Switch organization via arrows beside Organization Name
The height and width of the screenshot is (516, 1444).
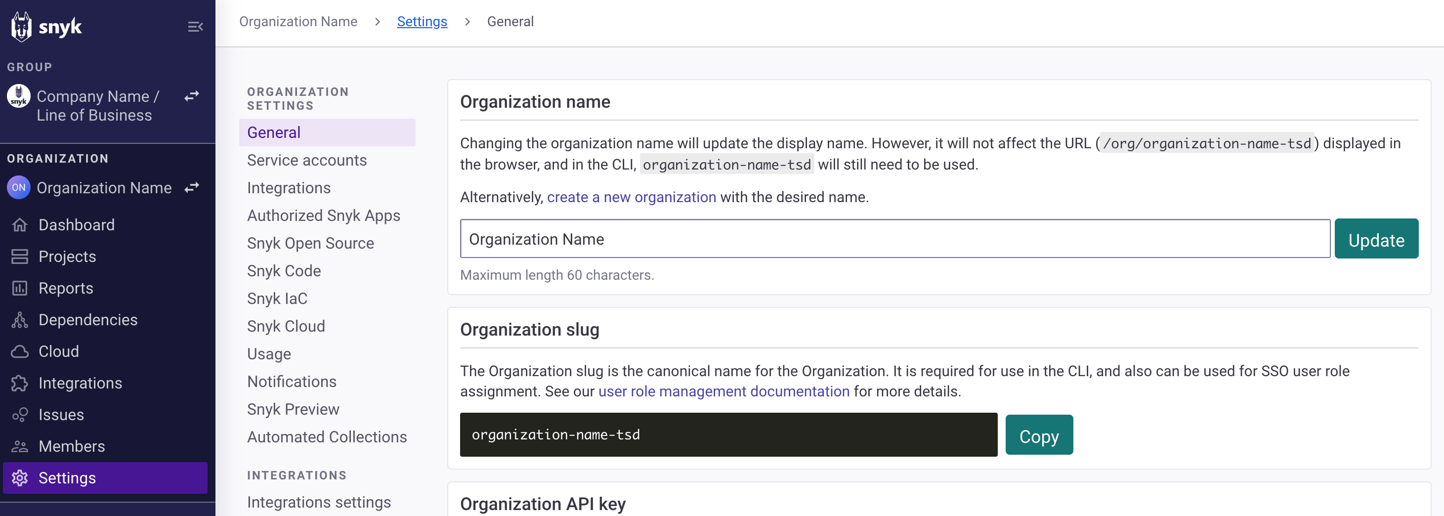point(192,187)
